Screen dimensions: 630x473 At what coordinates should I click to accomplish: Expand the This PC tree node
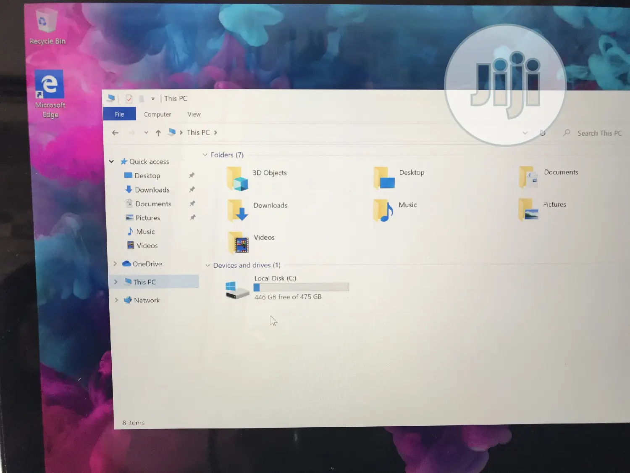coord(116,282)
